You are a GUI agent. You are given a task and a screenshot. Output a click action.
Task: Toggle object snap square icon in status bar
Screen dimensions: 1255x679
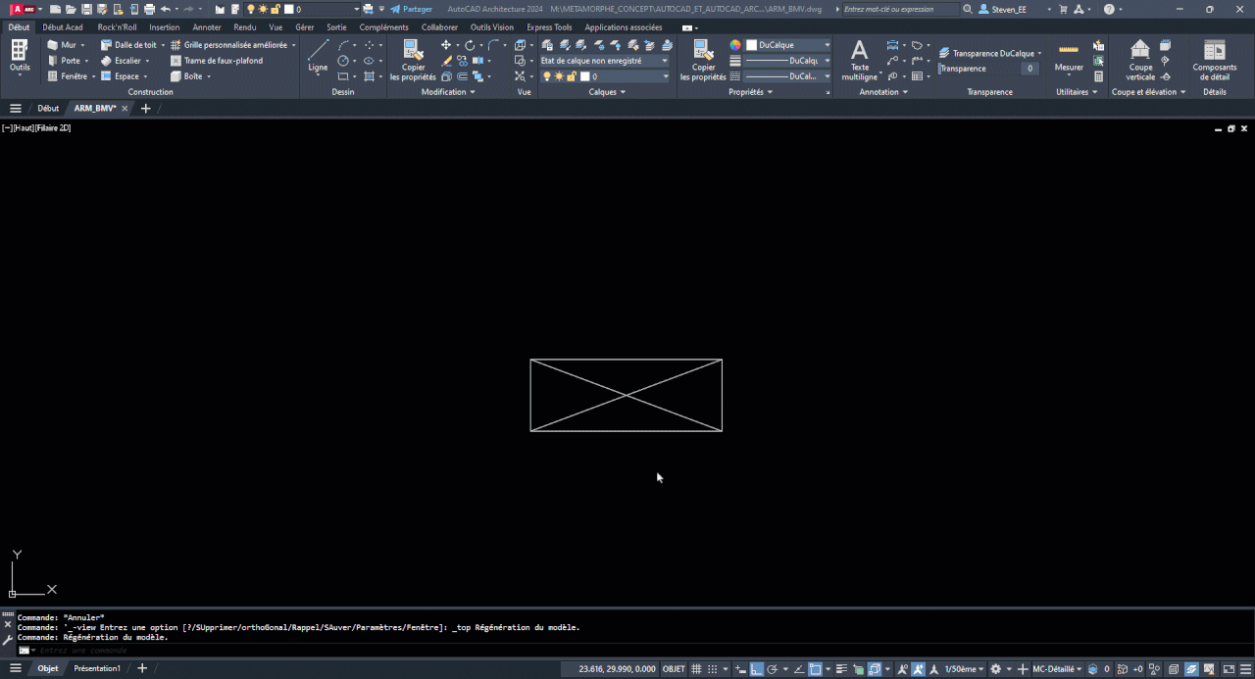(814, 669)
